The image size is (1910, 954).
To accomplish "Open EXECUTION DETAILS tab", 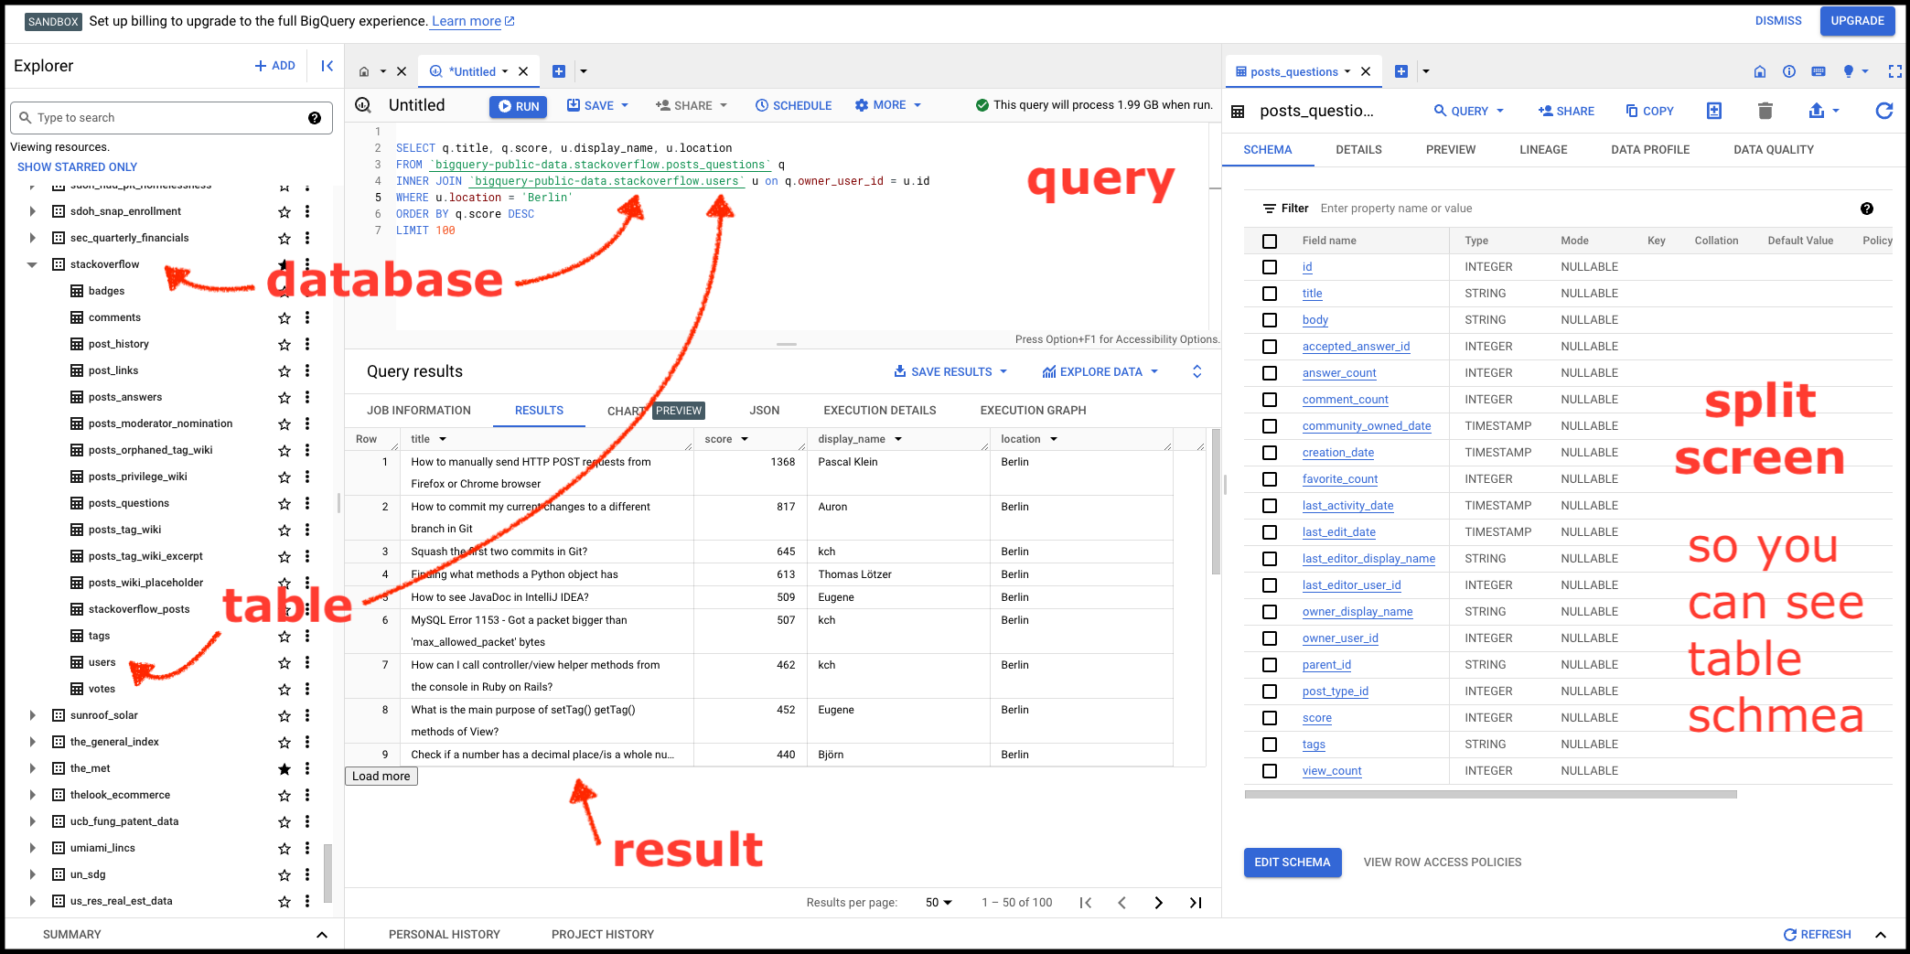I will (880, 412).
